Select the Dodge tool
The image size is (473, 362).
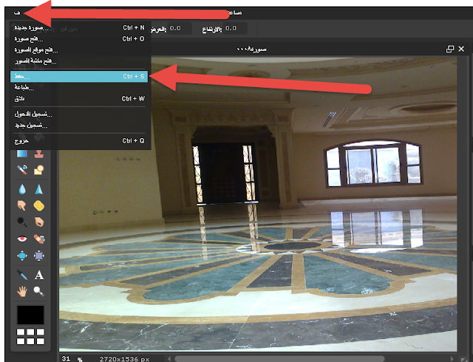[x=21, y=222]
